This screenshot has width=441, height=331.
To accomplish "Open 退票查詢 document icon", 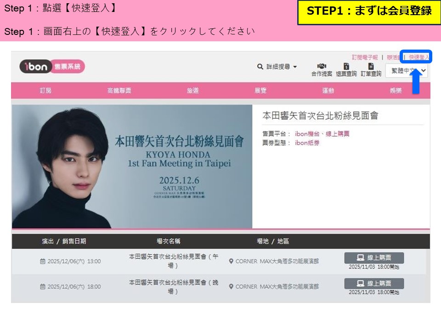I will tap(346, 66).
